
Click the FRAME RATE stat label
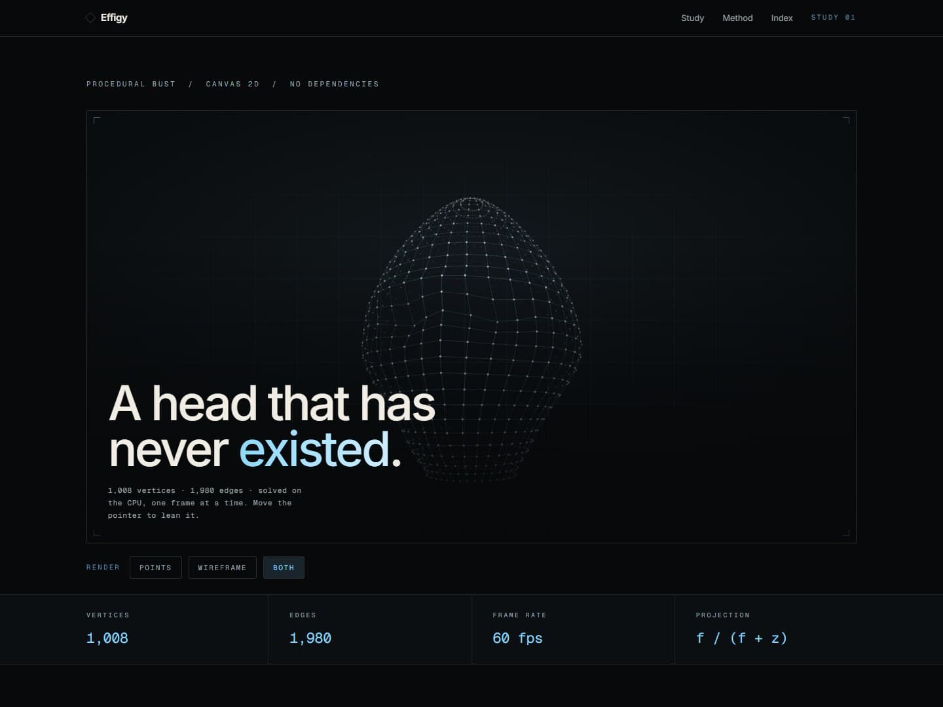click(519, 615)
